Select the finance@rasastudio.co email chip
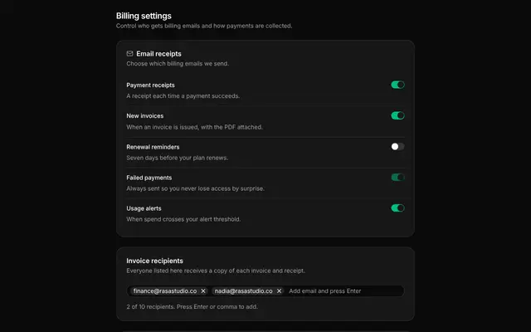 pyautogui.click(x=165, y=291)
